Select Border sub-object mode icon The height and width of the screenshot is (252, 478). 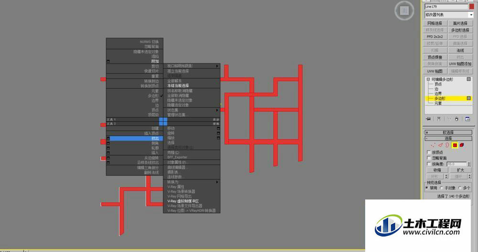click(x=447, y=145)
